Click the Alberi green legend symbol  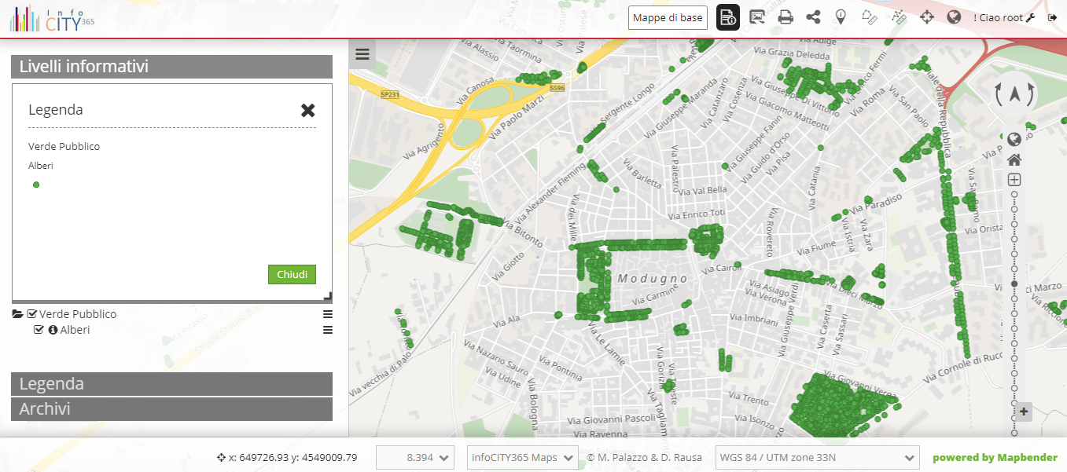click(x=36, y=185)
